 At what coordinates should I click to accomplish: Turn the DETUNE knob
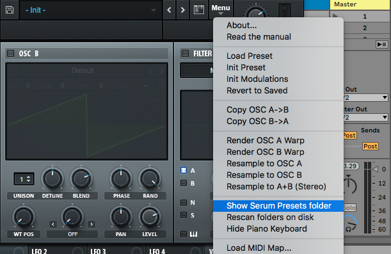(x=52, y=179)
